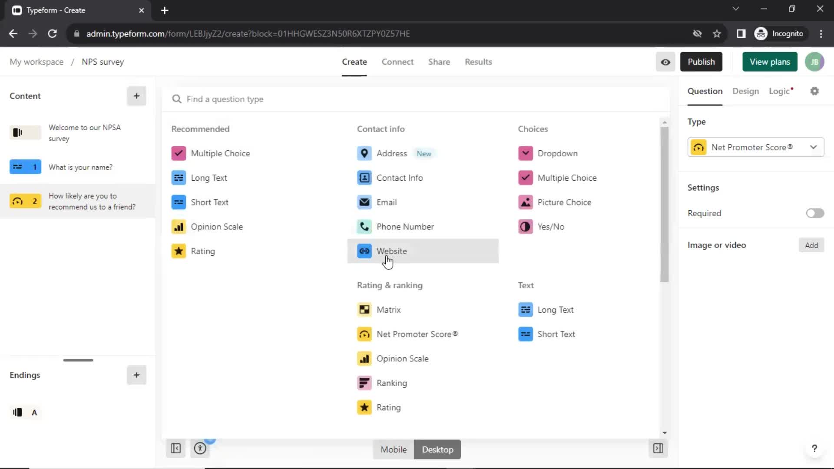The width and height of the screenshot is (834, 469).
Task: Click the content panel divider handle
Action: pyautogui.click(x=78, y=360)
